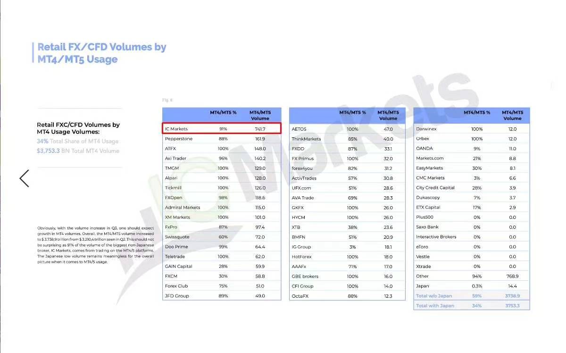
Task: Click the "Axi Trader" row name
Action: [175, 159]
